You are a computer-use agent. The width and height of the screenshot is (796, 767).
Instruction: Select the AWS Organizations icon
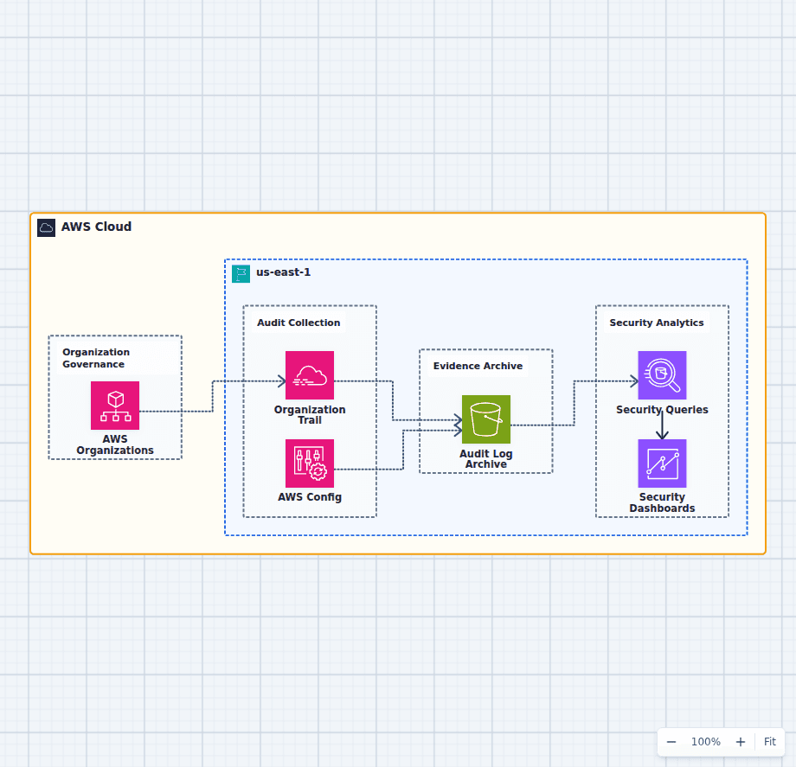(x=115, y=406)
